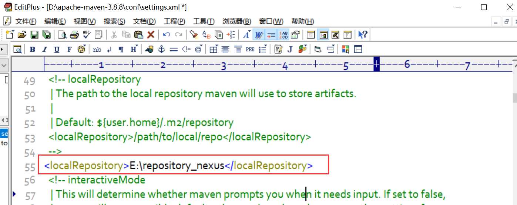Open the 视图(V) menu
The image size is (517, 205).
[x=85, y=21]
